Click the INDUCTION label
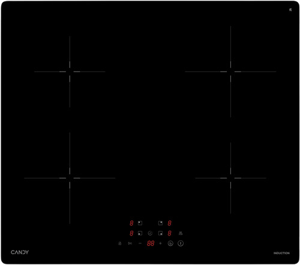 281,253
